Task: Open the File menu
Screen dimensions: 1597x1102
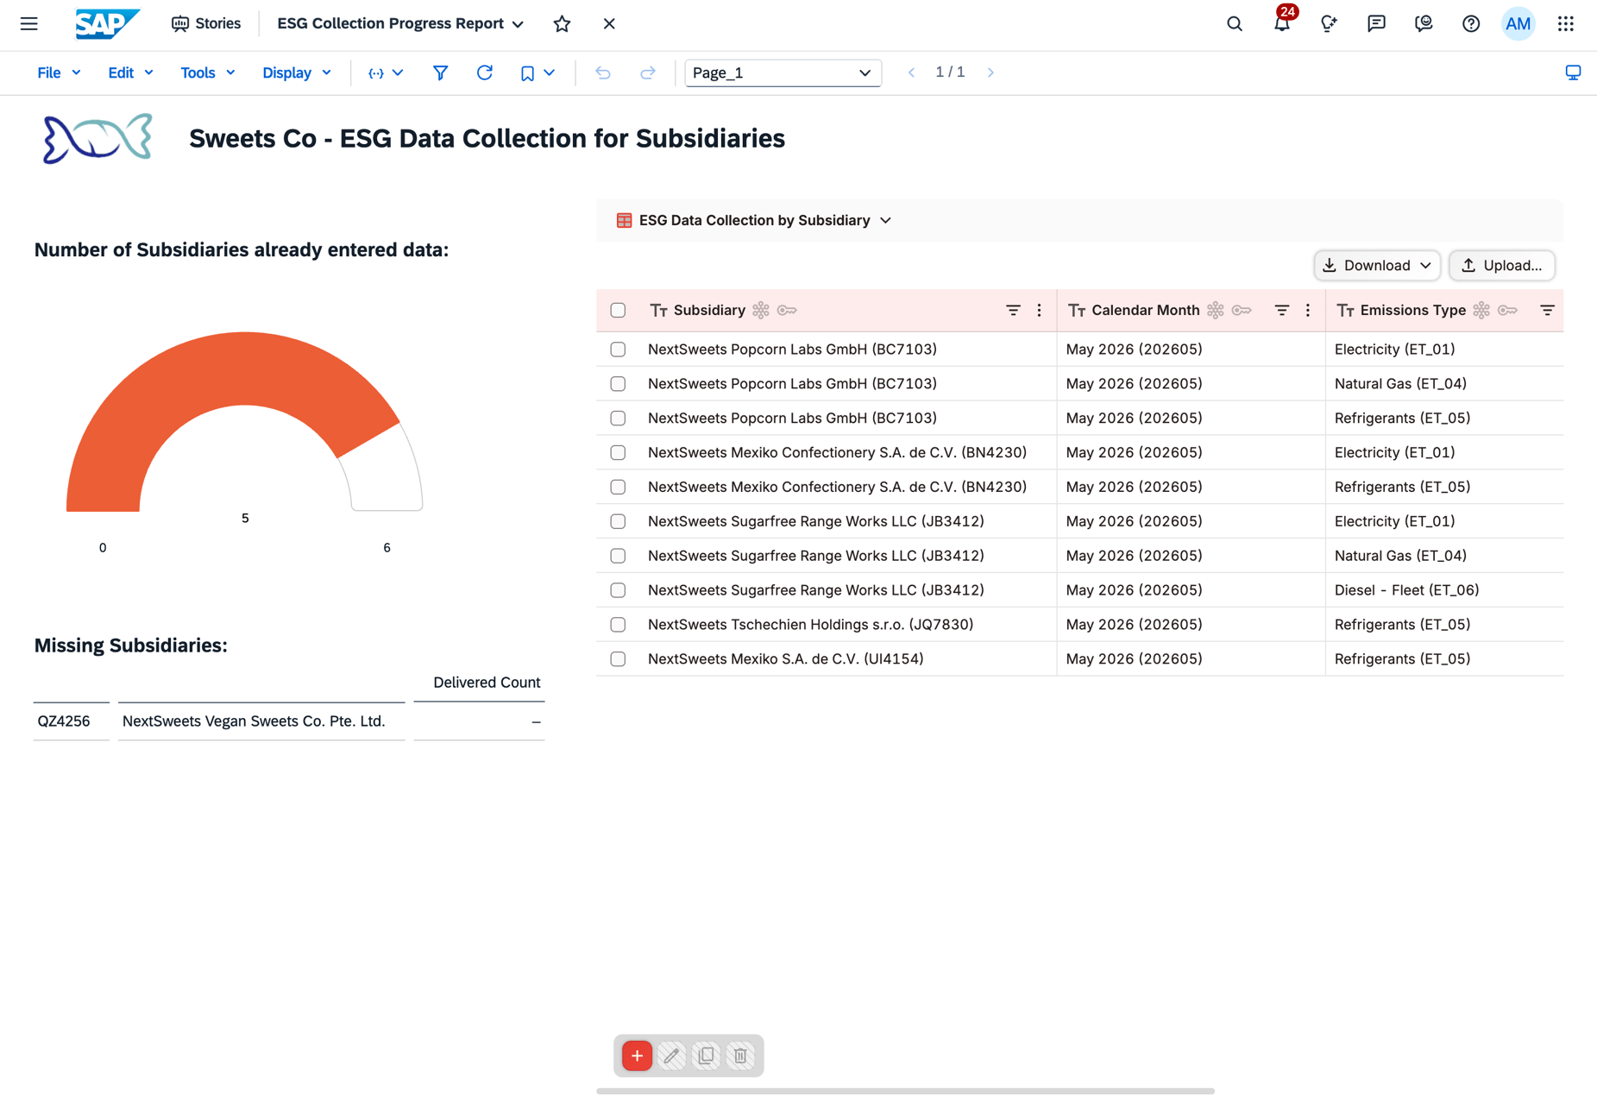Action: click(59, 73)
